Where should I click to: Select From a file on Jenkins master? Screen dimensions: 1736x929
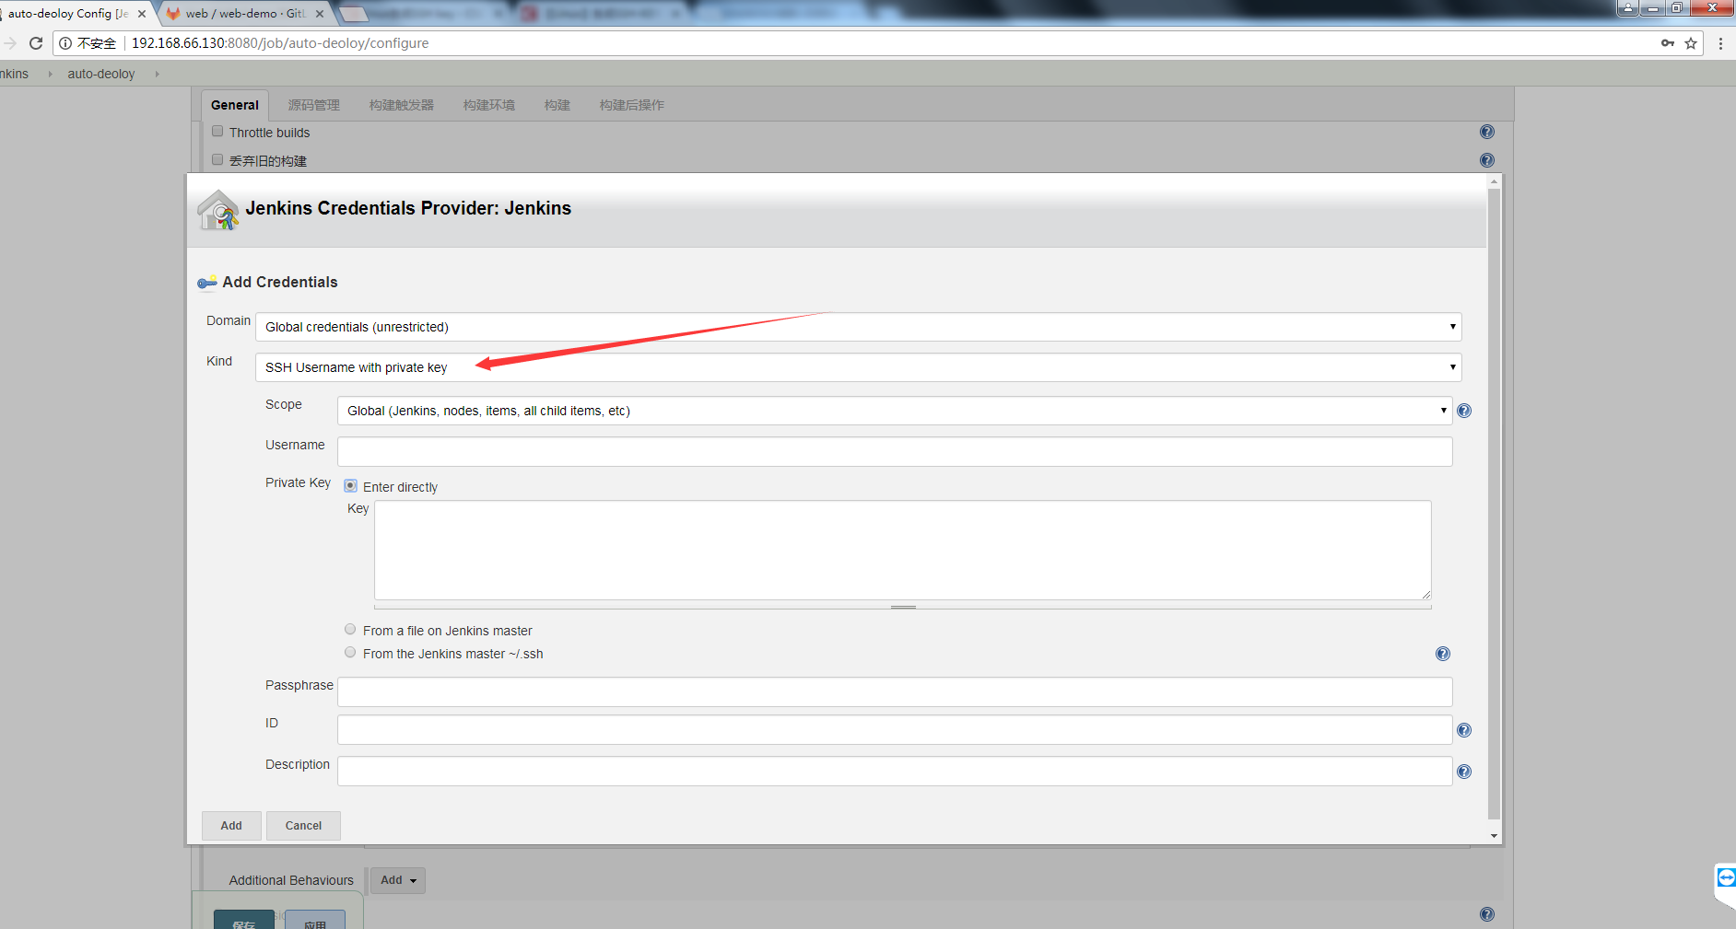(x=350, y=630)
